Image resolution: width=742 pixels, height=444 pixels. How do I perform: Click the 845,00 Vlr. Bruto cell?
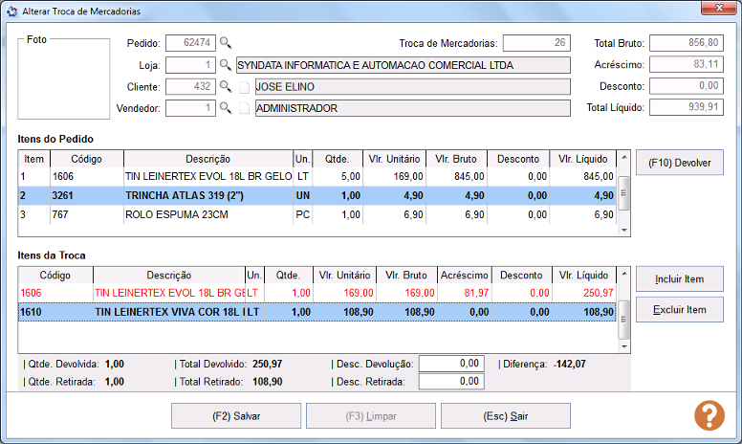tap(456, 177)
